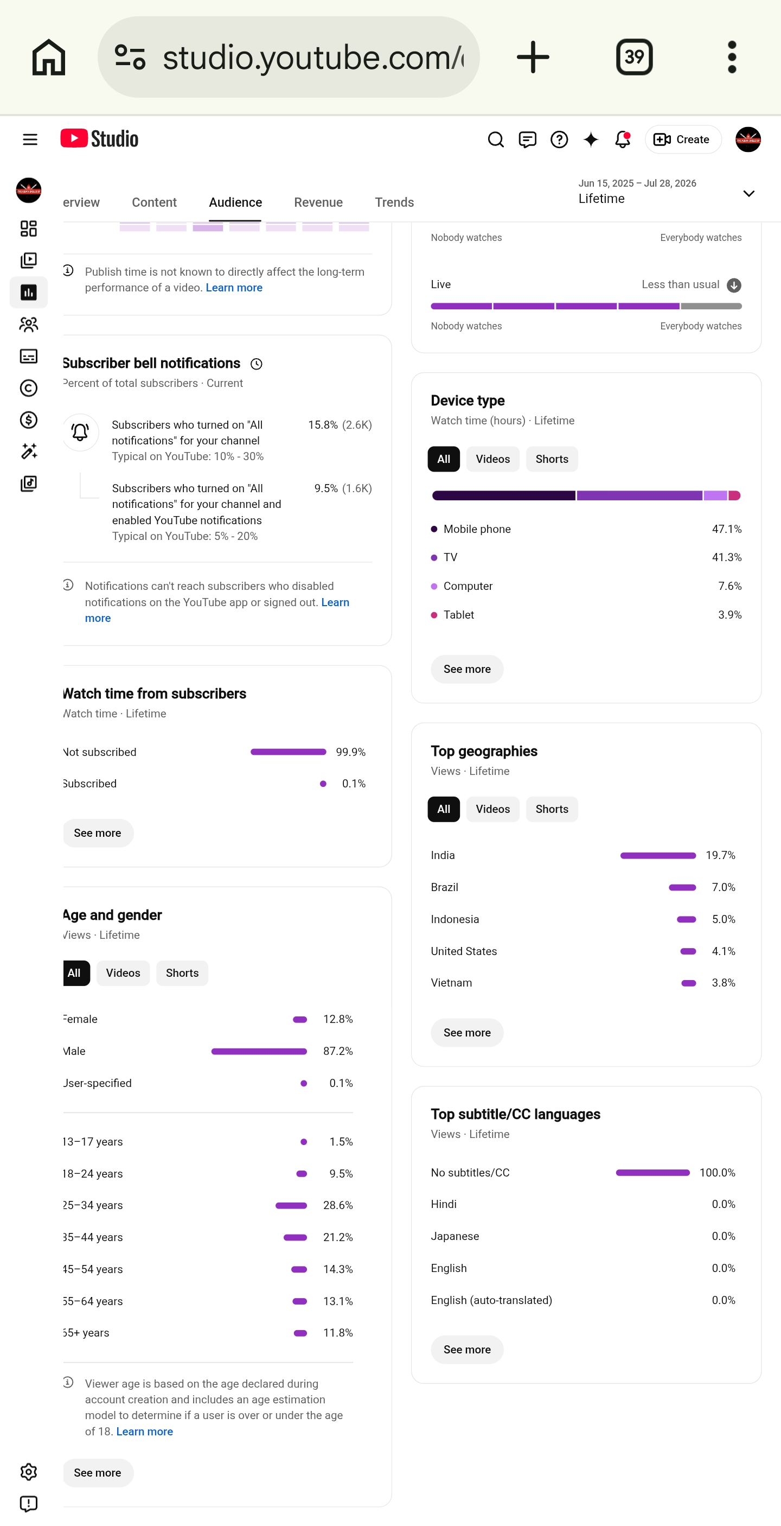Open the Help question mark icon

(559, 139)
